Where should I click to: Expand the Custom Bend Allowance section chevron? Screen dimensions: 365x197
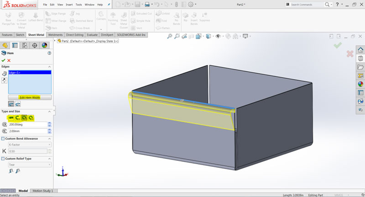coord(49,138)
